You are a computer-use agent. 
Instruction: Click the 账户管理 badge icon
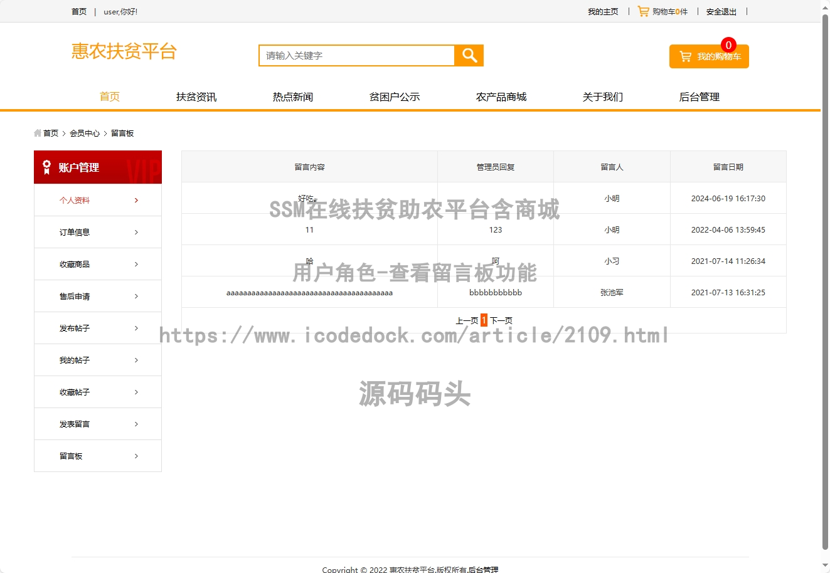click(46, 167)
